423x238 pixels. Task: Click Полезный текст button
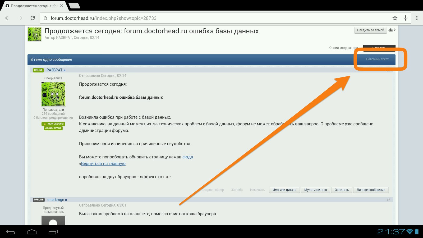[x=377, y=59]
